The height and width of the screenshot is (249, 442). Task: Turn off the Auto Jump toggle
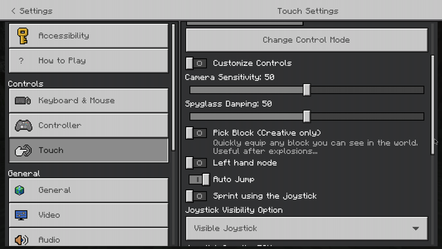199,180
